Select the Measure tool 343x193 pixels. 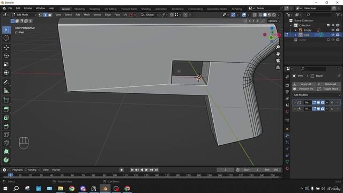(6, 91)
